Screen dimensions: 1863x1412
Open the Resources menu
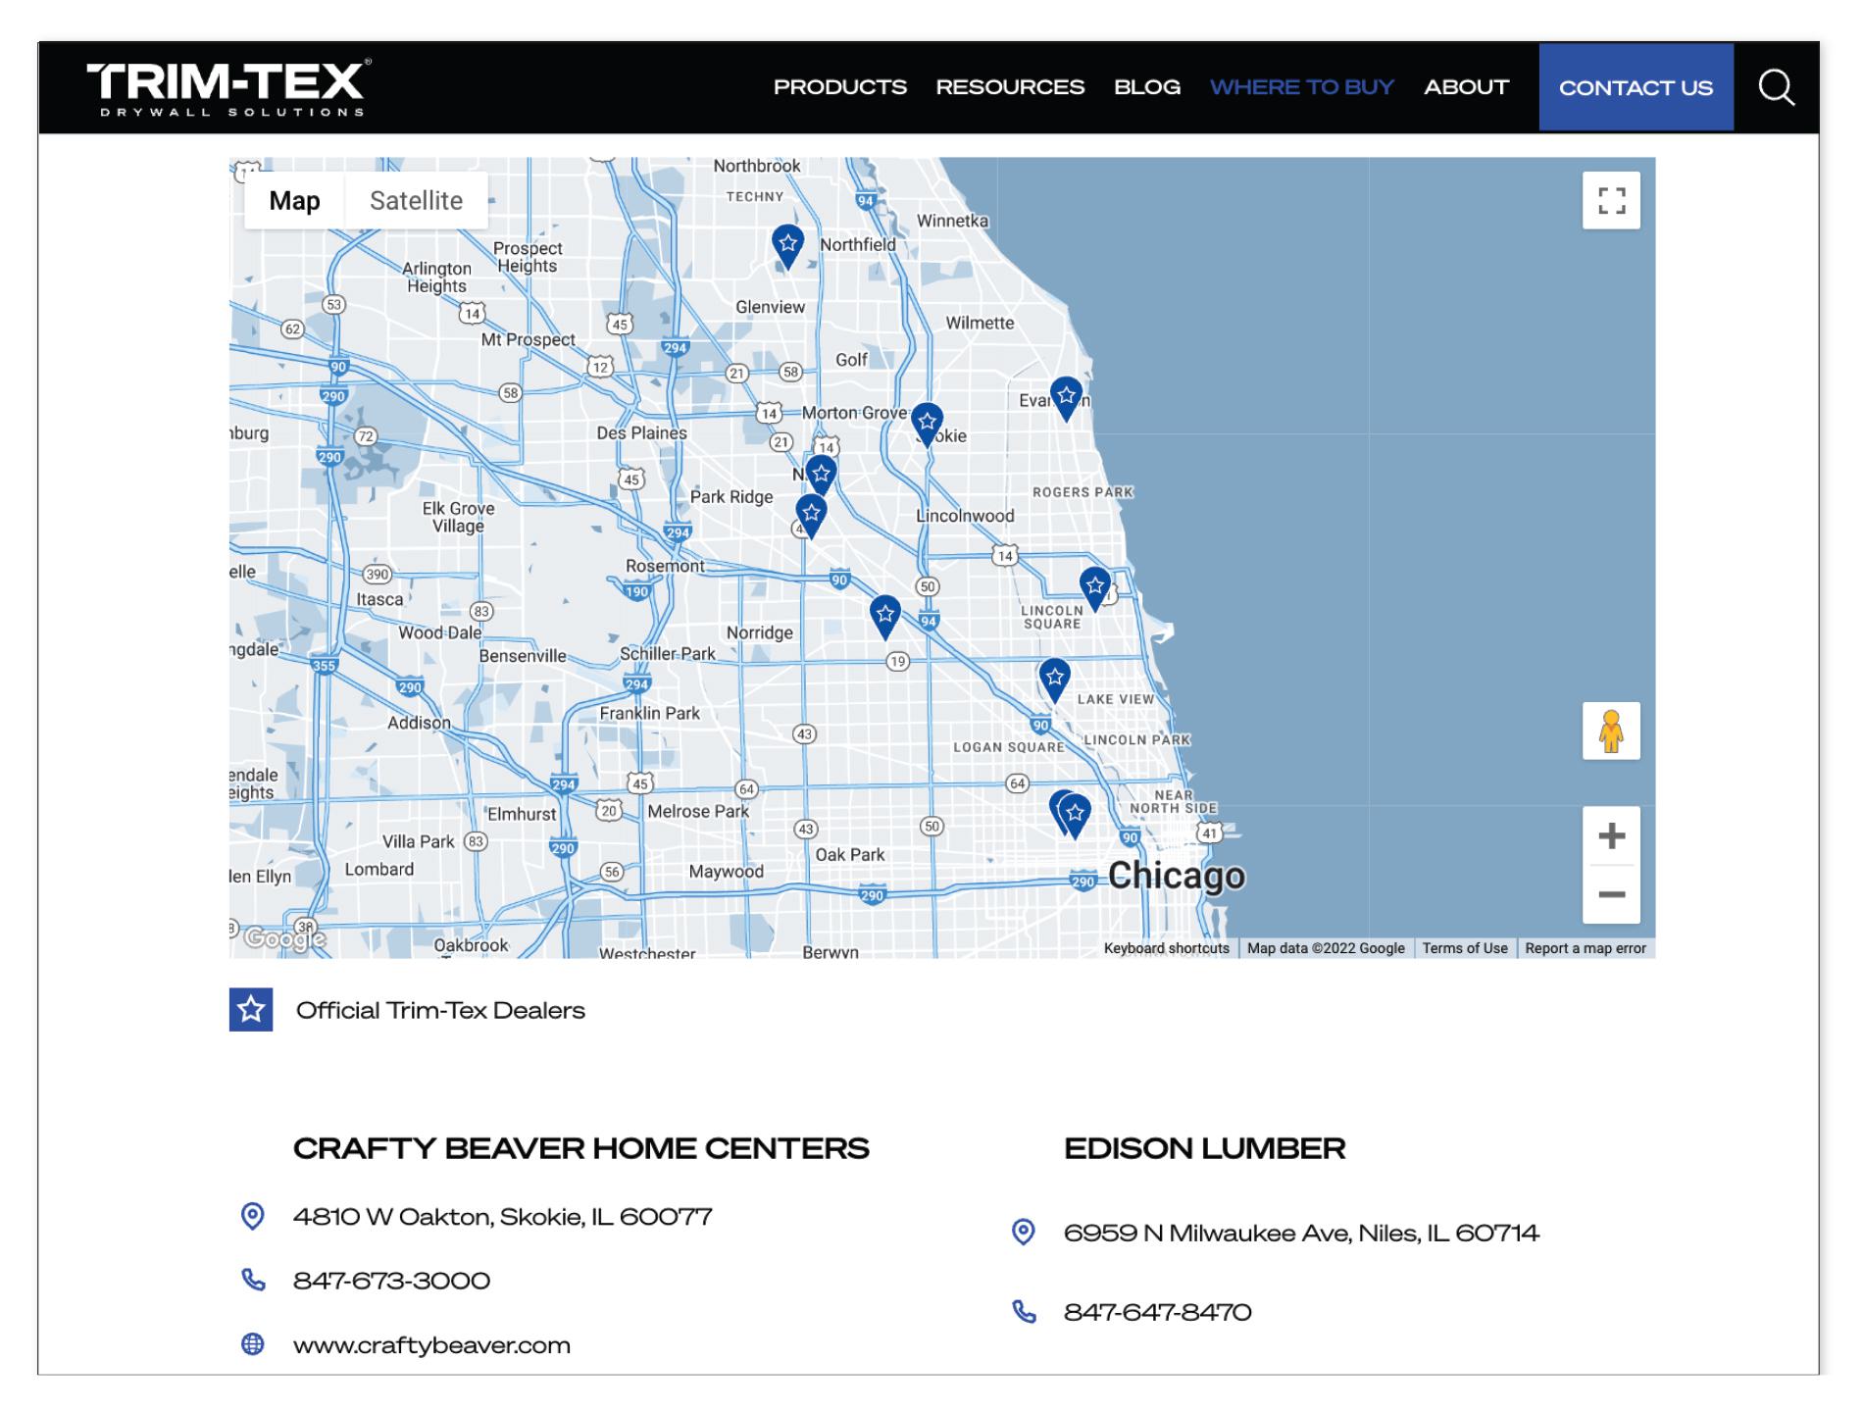pyautogui.click(x=1010, y=87)
